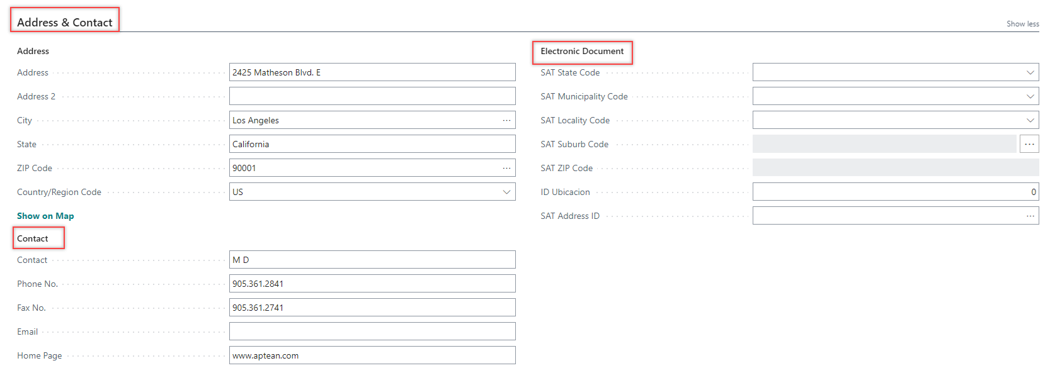The height and width of the screenshot is (368, 1043).
Task: Click Show less to collapse fields
Action: [1022, 24]
